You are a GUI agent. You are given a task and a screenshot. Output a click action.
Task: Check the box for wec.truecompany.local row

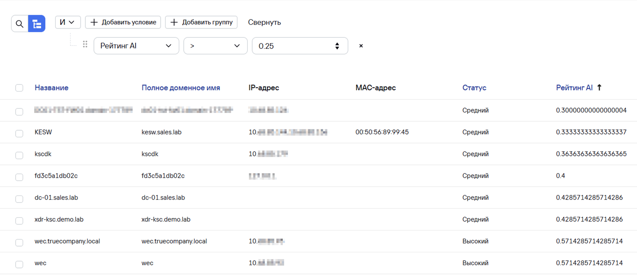19,243
